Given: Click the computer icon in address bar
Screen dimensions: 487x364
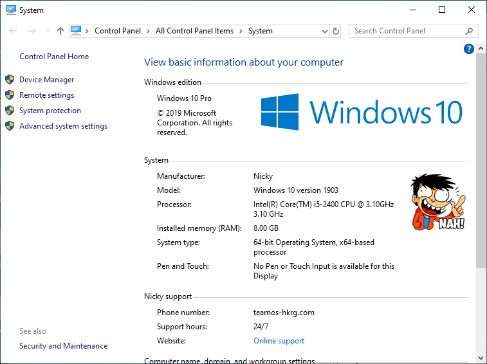Looking at the screenshot, I should pyautogui.click(x=76, y=30).
